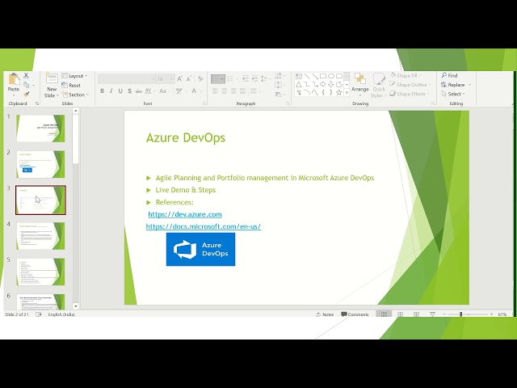
Task: Open the https://dev.azure.com link
Action: [x=185, y=214]
